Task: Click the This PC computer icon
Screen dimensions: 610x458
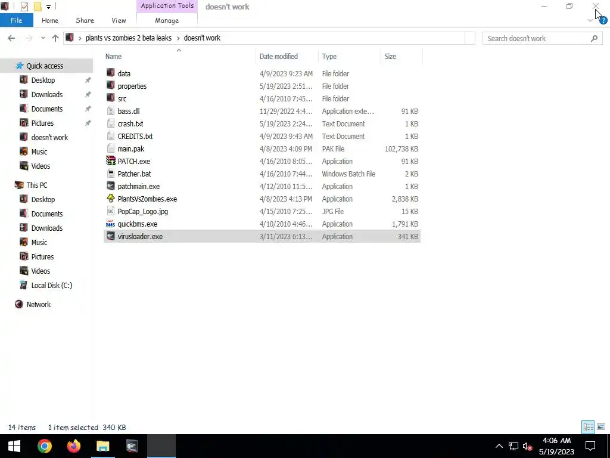Action: [19, 185]
